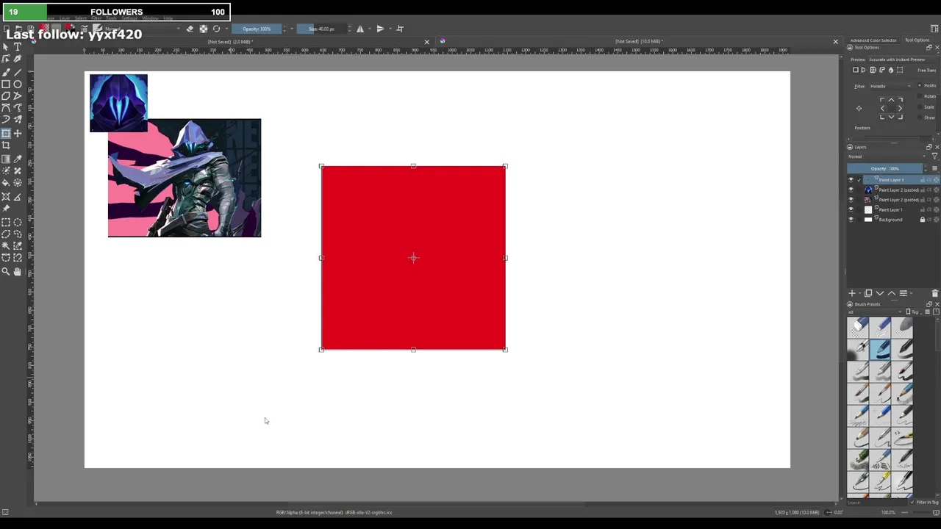Select the Pan hand tool

(18, 272)
